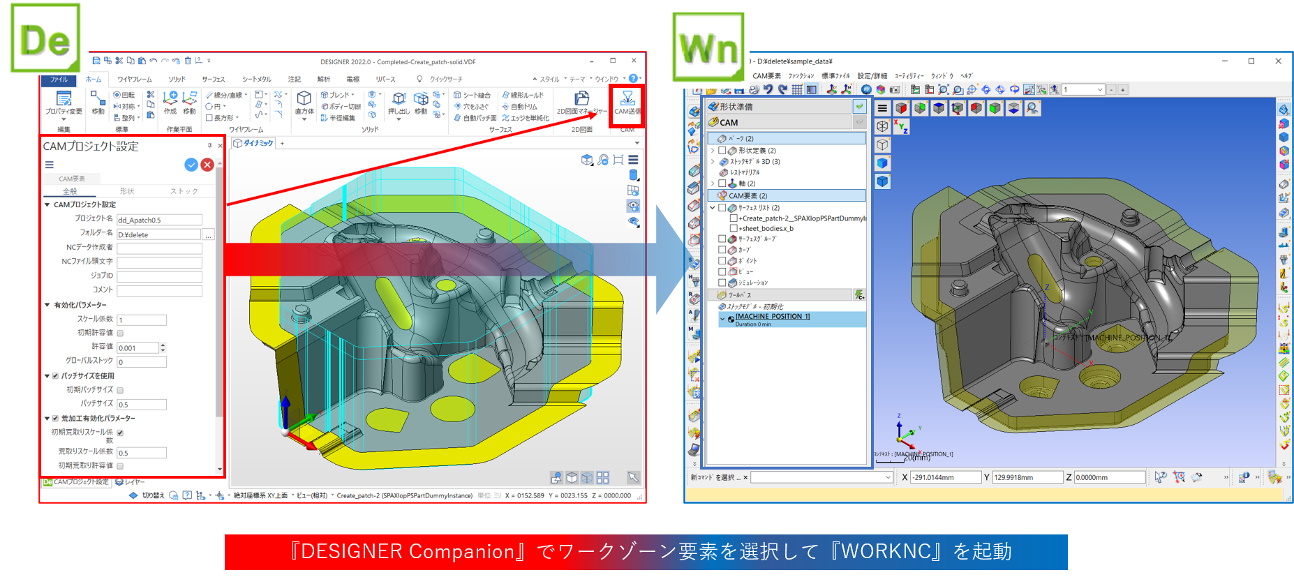Viewport: 1294px width, 577px height.
Task: Open the WORKNC toolbar dropdown showing 1
Action: point(1101,89)
